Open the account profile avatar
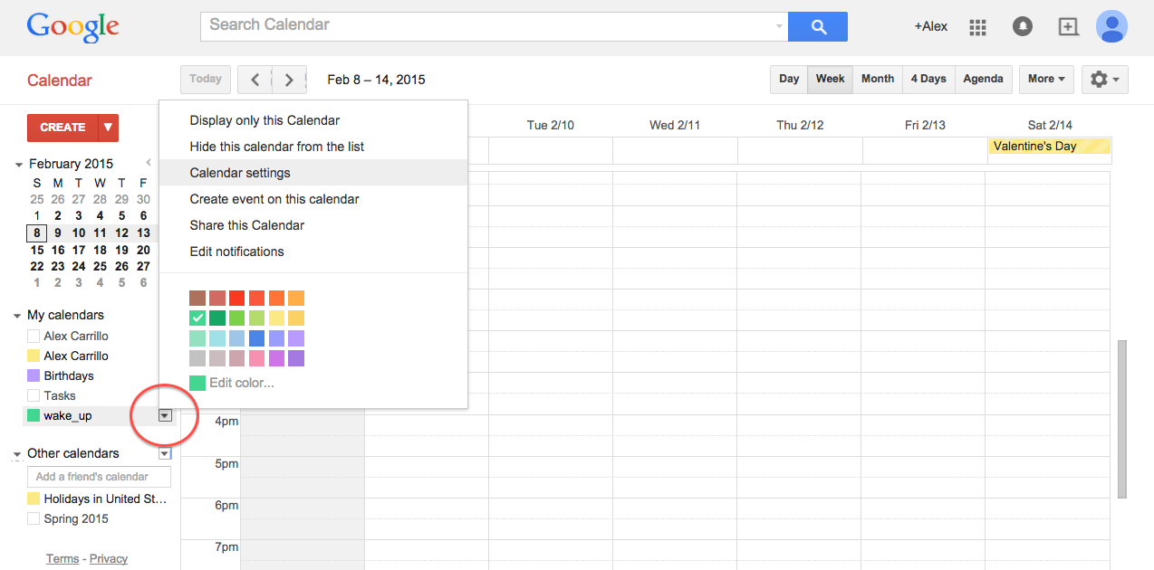The width and height of the screenshot is (1154, 570). coord(1111,26)
